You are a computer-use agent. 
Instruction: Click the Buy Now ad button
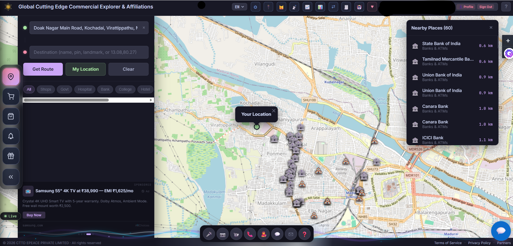[x=34, y=215]
